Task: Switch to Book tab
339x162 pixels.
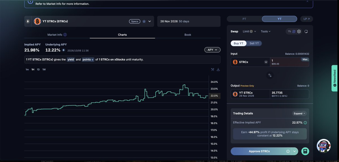Action: [188, 35]
